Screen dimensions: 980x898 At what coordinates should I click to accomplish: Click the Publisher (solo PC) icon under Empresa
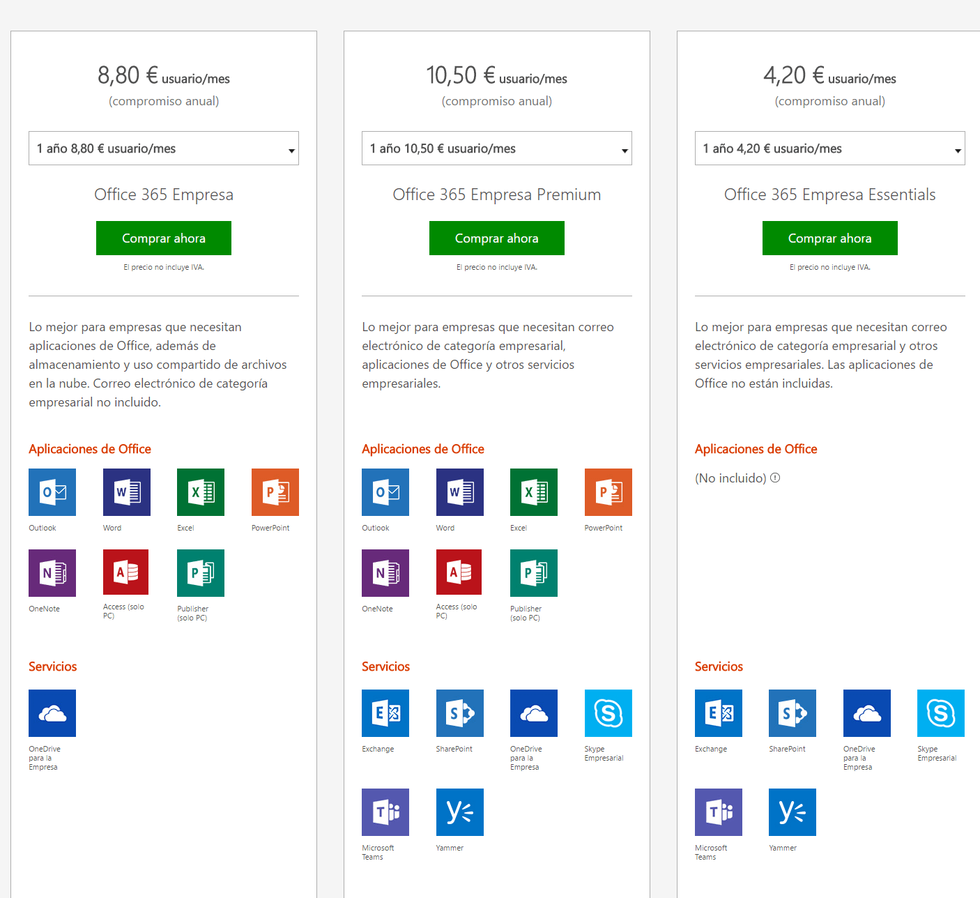[200, 572]
